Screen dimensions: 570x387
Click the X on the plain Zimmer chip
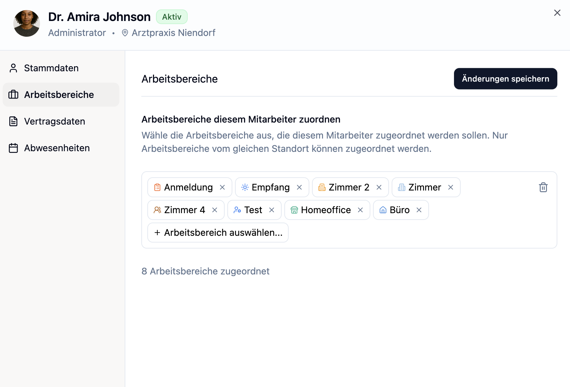coord(451,188)
